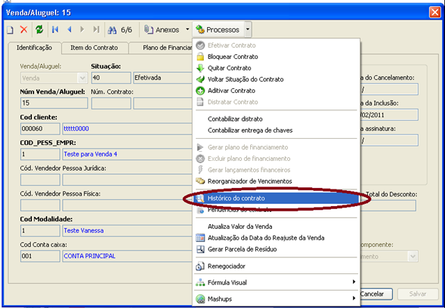
Task: Choose Aditivar Contrato from menu
Action: [276, 91]
